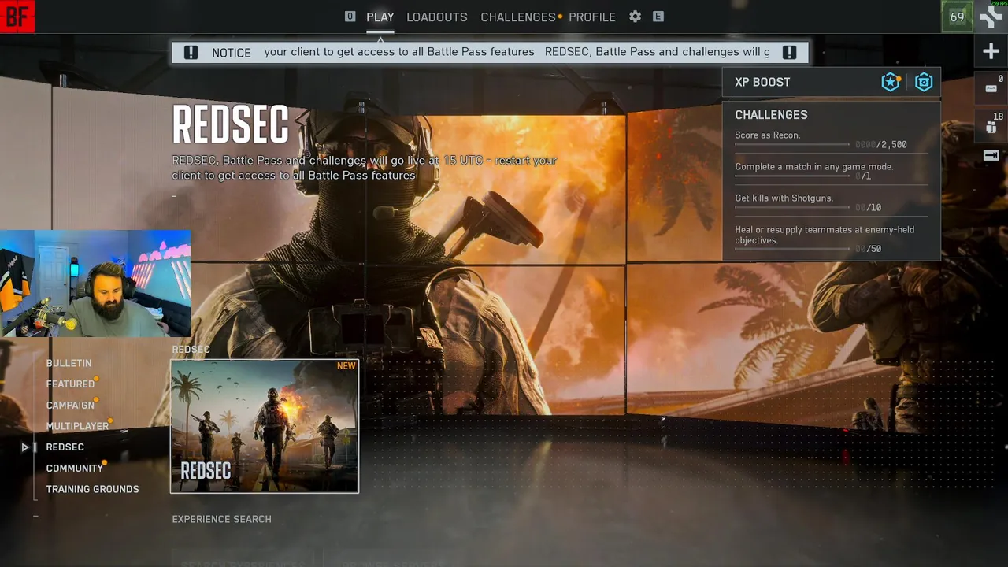The height and width of the screenshot is (567, 1008).
Task: Open the REDSEC game mode card
Action: (x=265, y=427)
